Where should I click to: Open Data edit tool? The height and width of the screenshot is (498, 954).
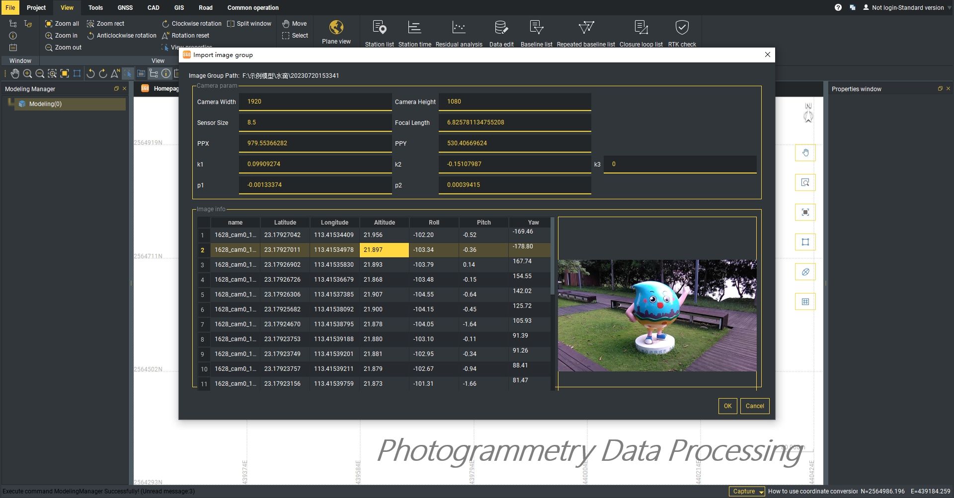pos(501,33)
